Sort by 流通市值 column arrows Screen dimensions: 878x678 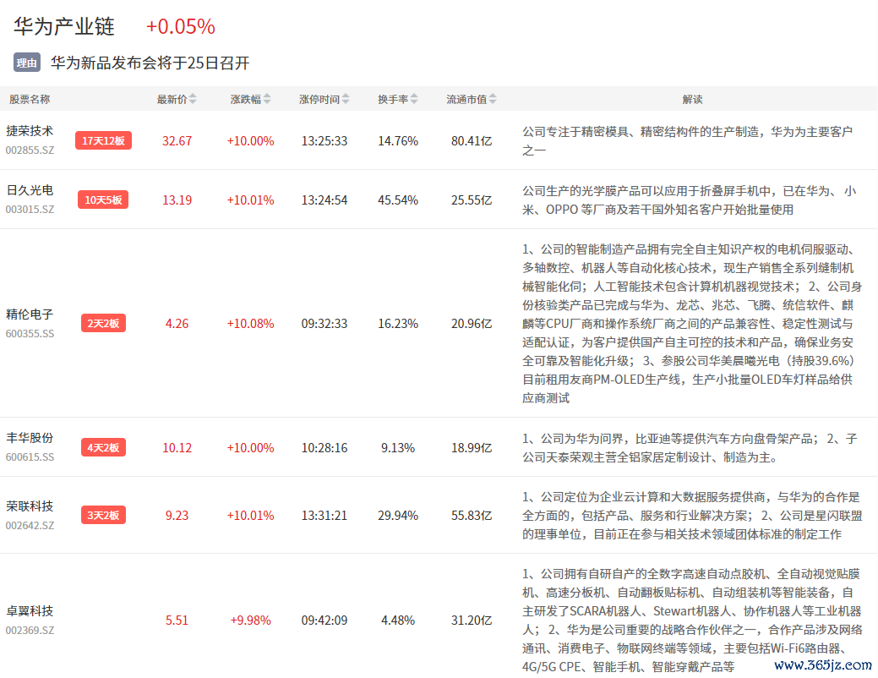[x=493, y=100]
